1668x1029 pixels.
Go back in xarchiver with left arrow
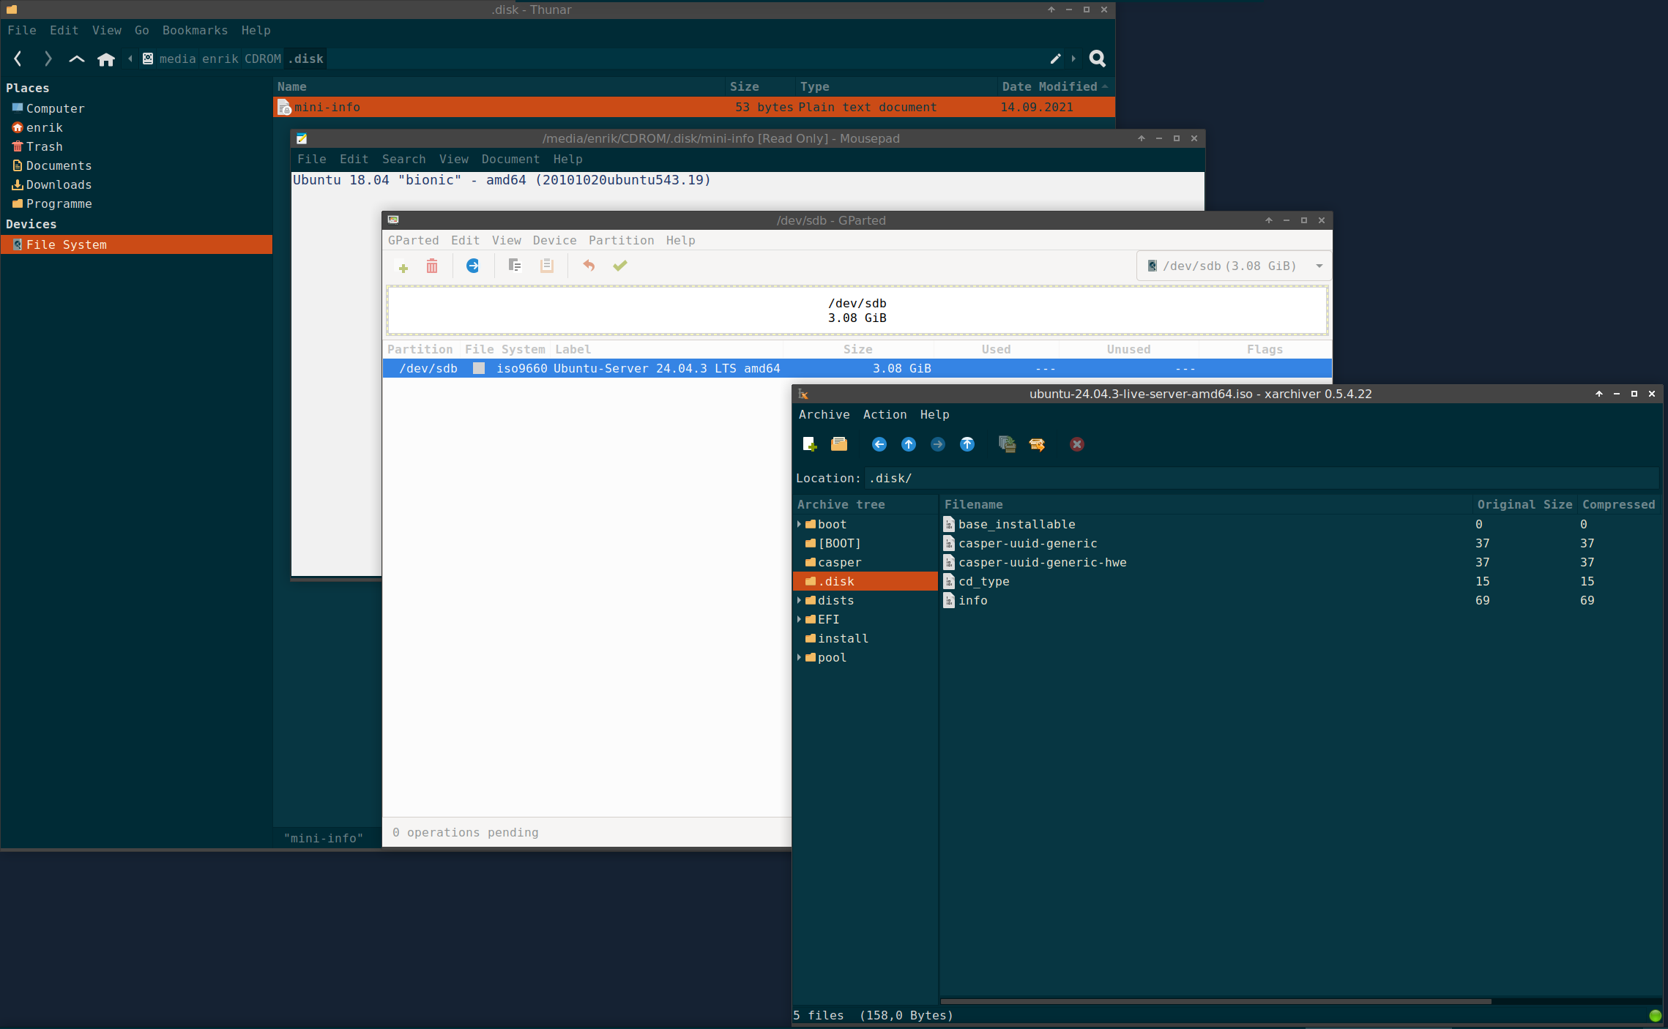tap(879, 444)
